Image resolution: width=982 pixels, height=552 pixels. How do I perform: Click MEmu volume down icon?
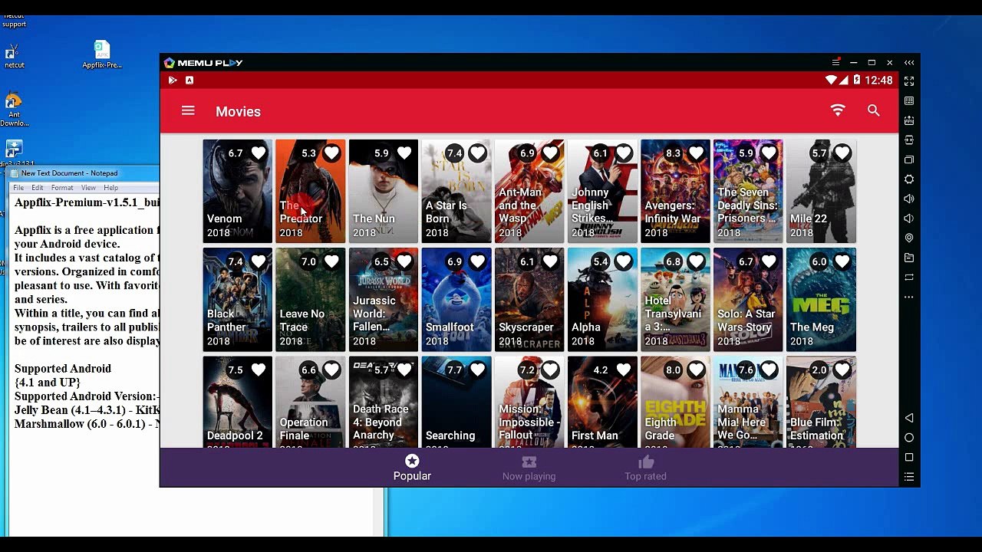[909, 219]
